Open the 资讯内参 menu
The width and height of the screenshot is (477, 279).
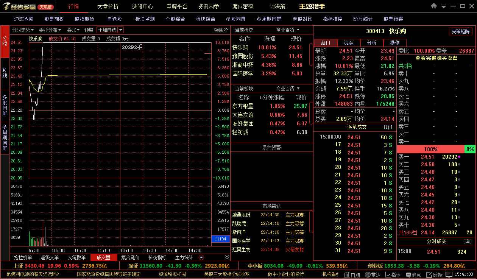coord(208,6)
